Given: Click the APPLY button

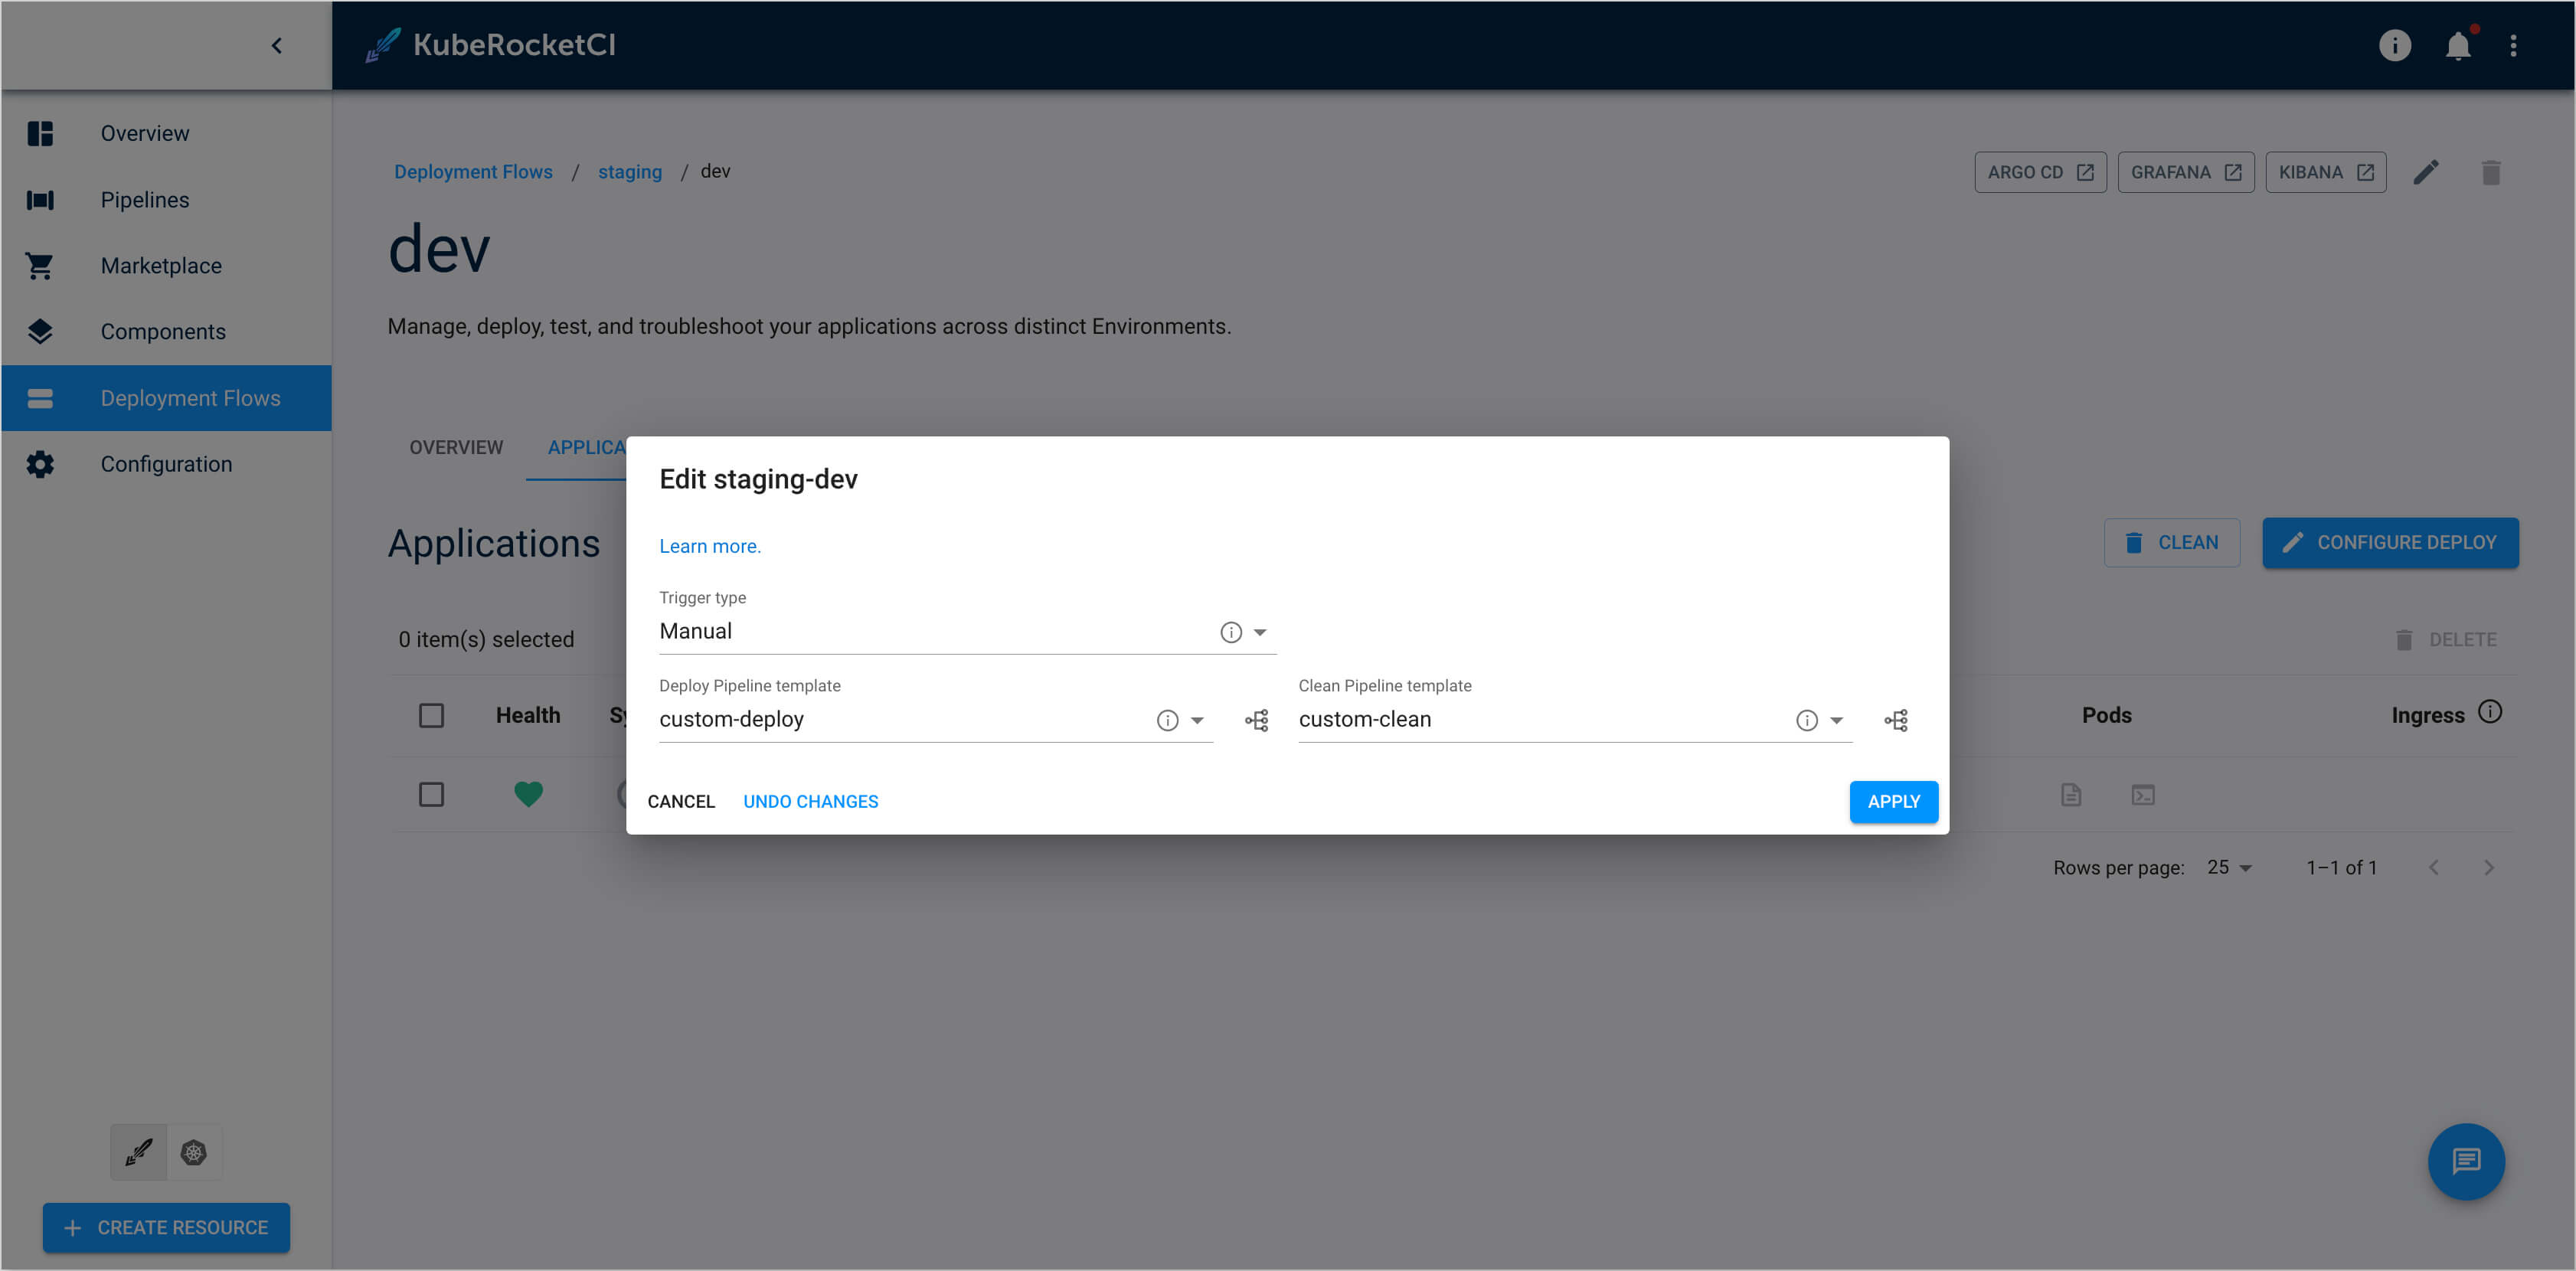Looking at the screenshot, I should (1893, 802).
